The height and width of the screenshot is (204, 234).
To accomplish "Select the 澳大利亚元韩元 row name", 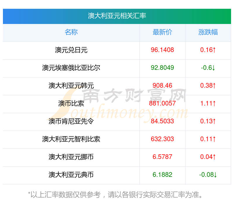I will coord(71,86).
